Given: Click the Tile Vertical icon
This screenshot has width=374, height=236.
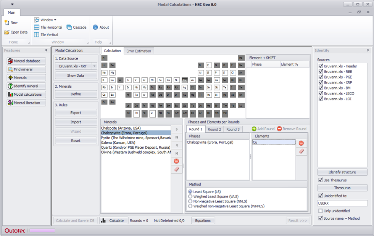Looking at the screenshot, I should coord(37,35).
